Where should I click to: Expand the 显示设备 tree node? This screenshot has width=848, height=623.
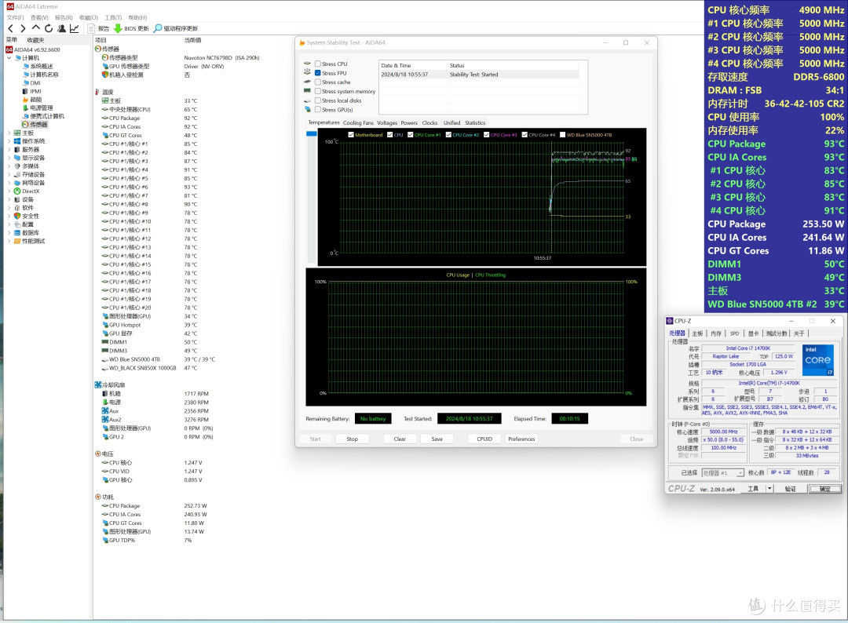tap(9, 158)
